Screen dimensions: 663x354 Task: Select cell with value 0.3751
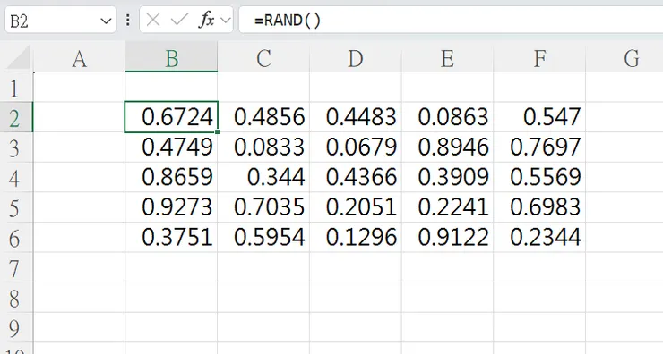click(x=171, y=237)
